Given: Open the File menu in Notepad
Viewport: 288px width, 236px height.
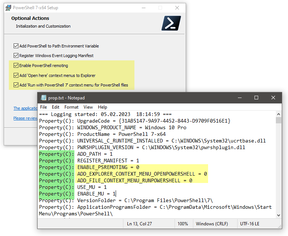Looking at the screenshot, I should coord(43,107).
